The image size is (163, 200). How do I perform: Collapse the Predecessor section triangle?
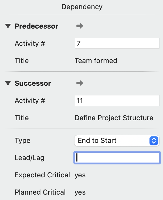point(8,26)
